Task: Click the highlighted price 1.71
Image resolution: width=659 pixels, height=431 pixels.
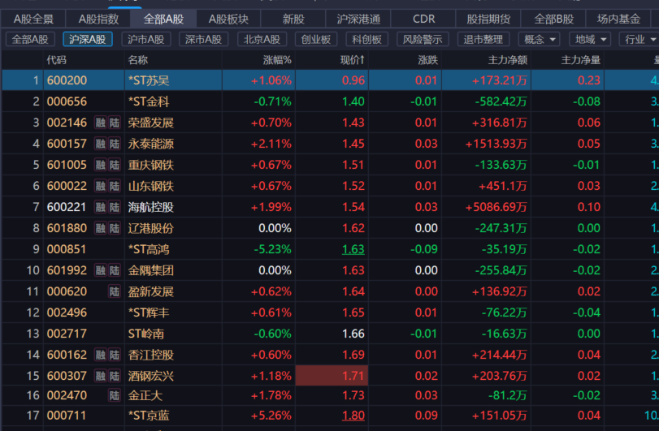Action: (x=332, y=376)
